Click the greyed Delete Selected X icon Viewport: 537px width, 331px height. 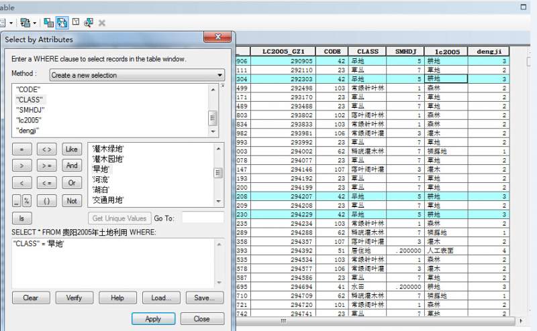102,23
